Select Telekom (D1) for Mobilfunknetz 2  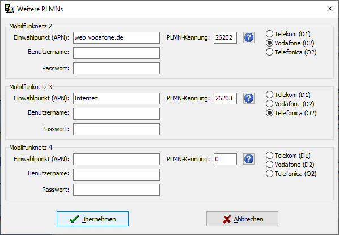(x=288, y=34)
